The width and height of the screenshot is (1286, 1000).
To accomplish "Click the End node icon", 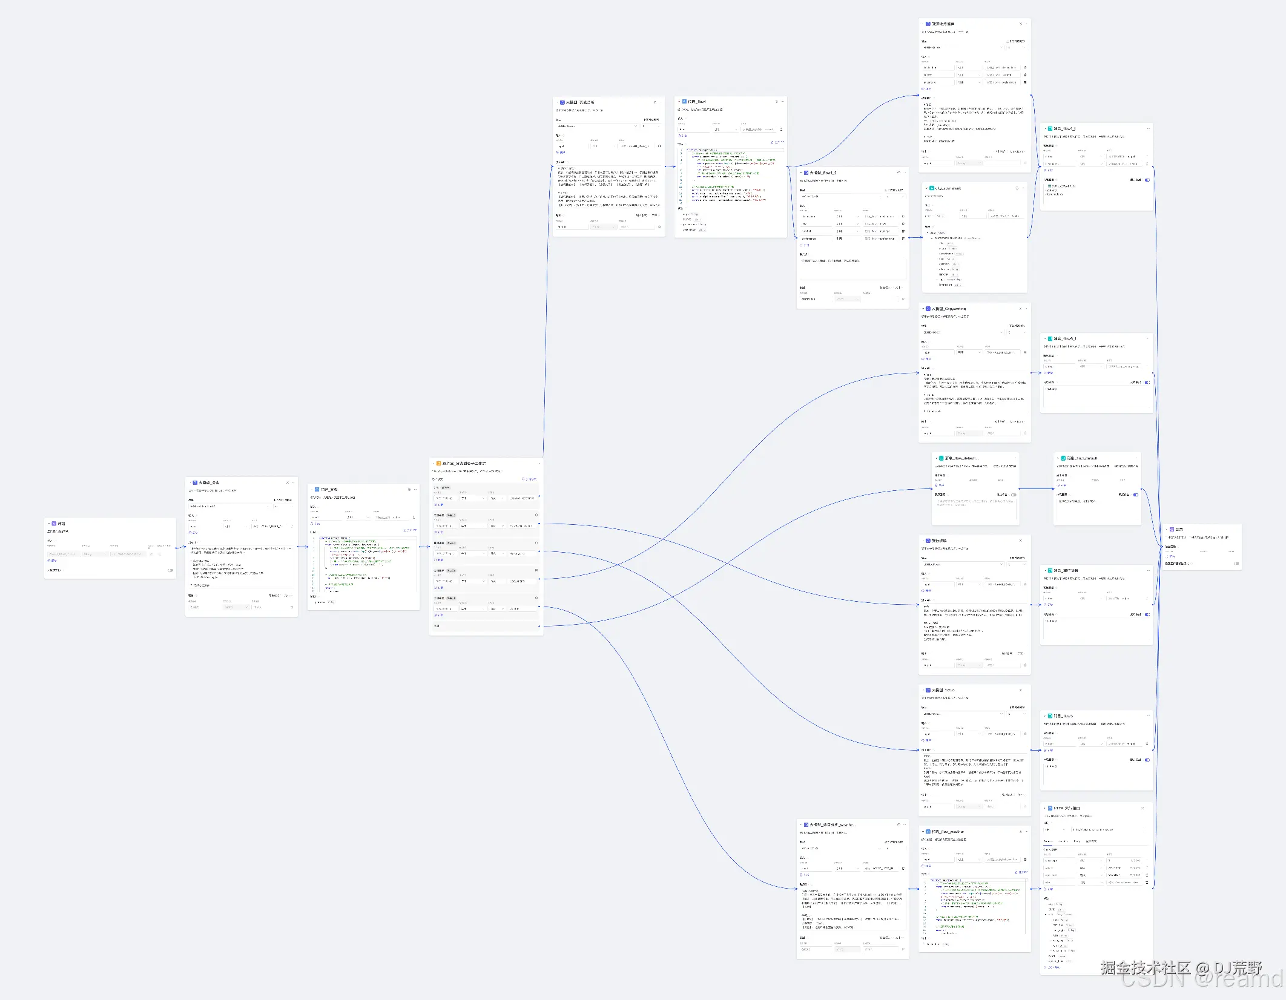I will tap(1172, 530).
